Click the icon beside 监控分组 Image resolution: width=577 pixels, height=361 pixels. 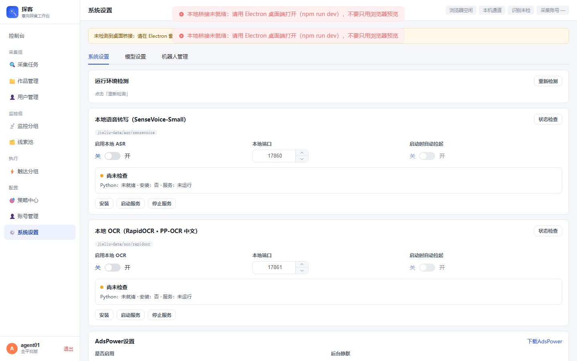(12, 126)
